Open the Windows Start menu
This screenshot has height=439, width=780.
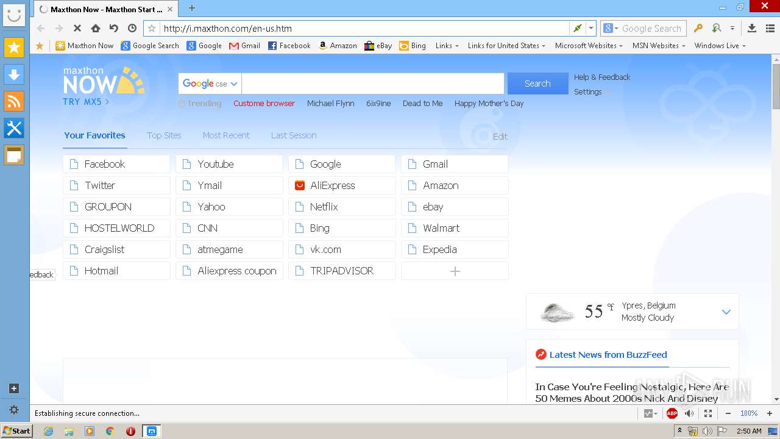pos(16,430)
